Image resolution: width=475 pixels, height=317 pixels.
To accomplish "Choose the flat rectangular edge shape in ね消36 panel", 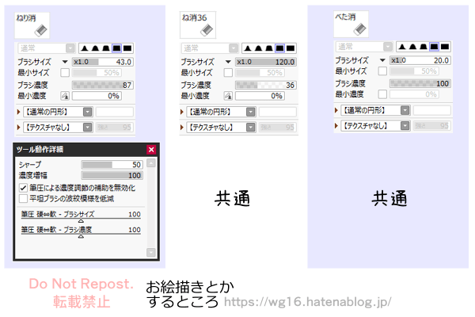I will tap(291, 48).
